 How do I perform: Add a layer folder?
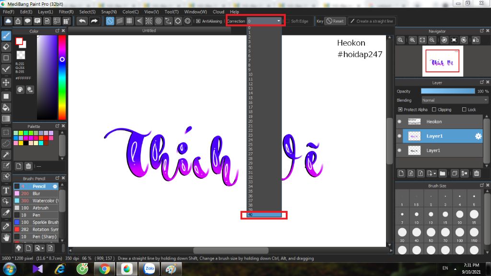click(x=443, y=173)
